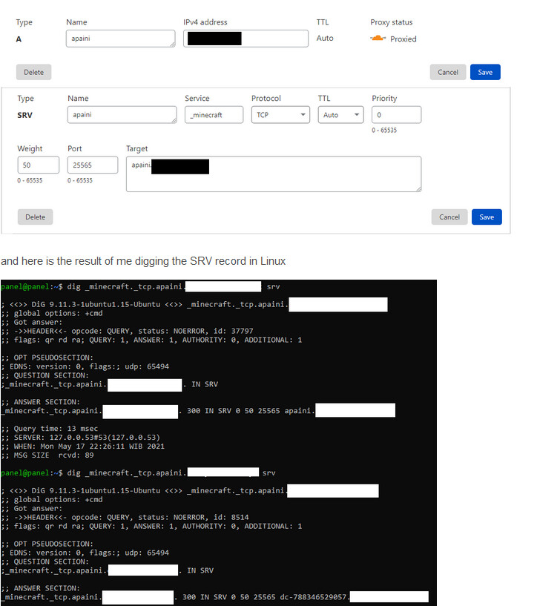Delete the SRV record

35,217
